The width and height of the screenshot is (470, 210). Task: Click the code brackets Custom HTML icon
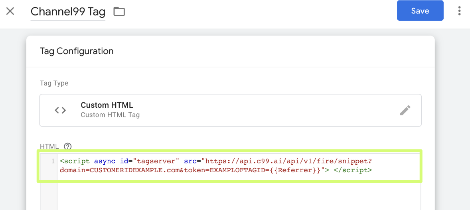[x=60, y=110]
